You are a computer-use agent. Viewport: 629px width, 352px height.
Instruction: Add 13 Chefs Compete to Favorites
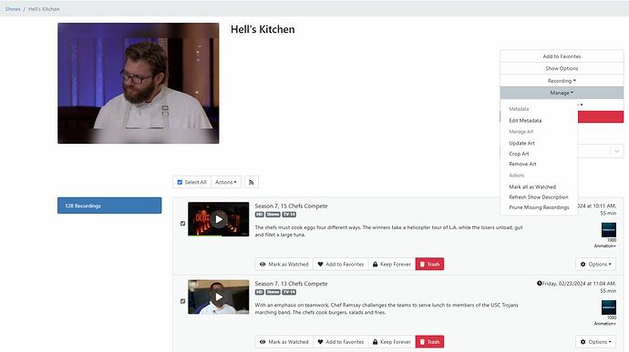[x=341, y=342]
